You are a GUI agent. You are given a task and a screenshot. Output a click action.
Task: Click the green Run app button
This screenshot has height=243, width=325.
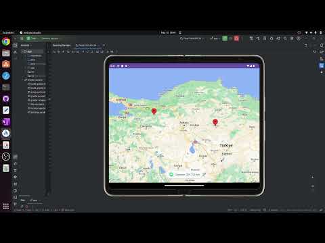click(225, 38)
